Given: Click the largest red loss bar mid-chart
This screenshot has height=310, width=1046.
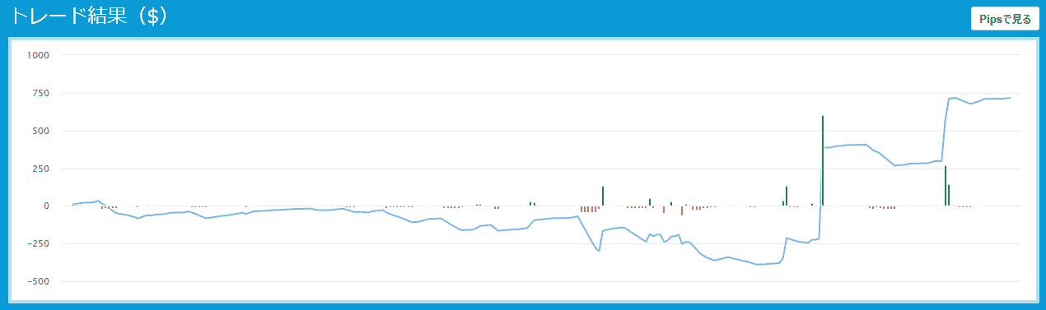Looking at the screenshot, I should [682, 211].
